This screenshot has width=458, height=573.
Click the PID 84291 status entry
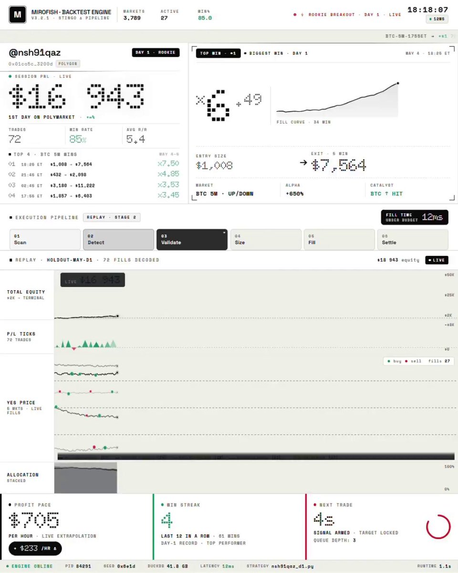79,566
